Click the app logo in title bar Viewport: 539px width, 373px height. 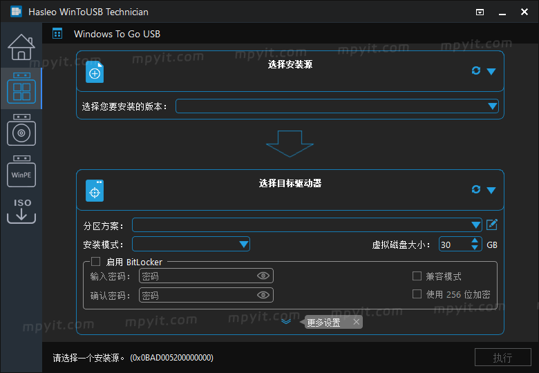16,12
